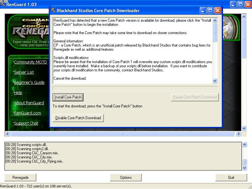Click the scan log scroll-down arrow
Viewport: 252px width, 189px height.
pos(244,168)
